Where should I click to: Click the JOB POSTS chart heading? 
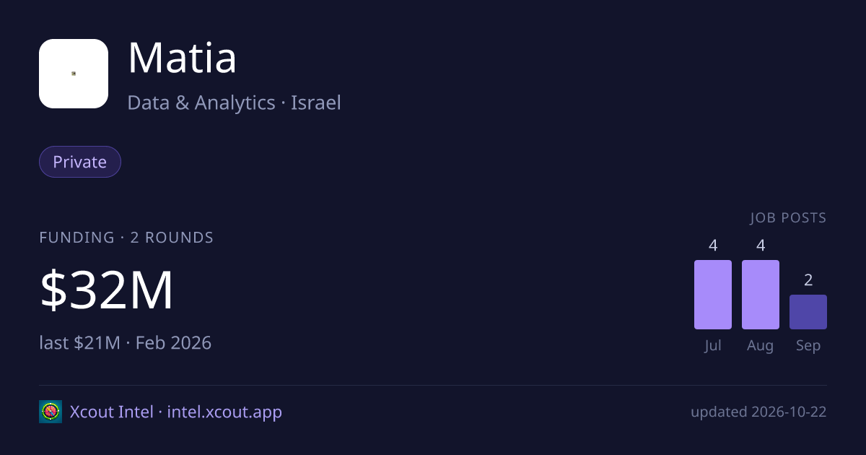click(x=788, y=217)
